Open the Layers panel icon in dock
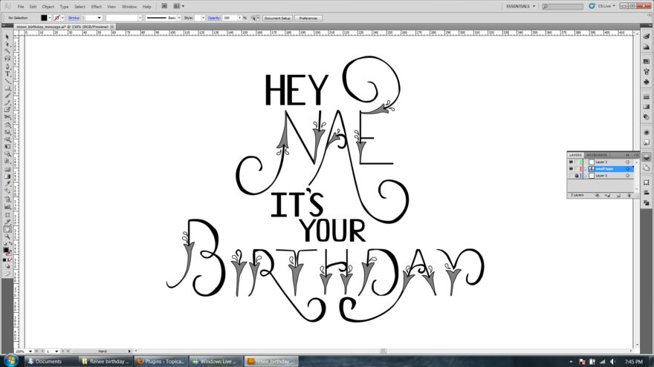 (646, 157)
